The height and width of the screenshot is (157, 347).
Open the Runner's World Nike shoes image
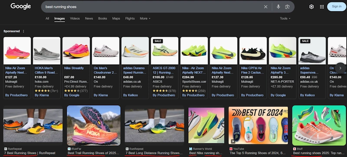point(206,126)
